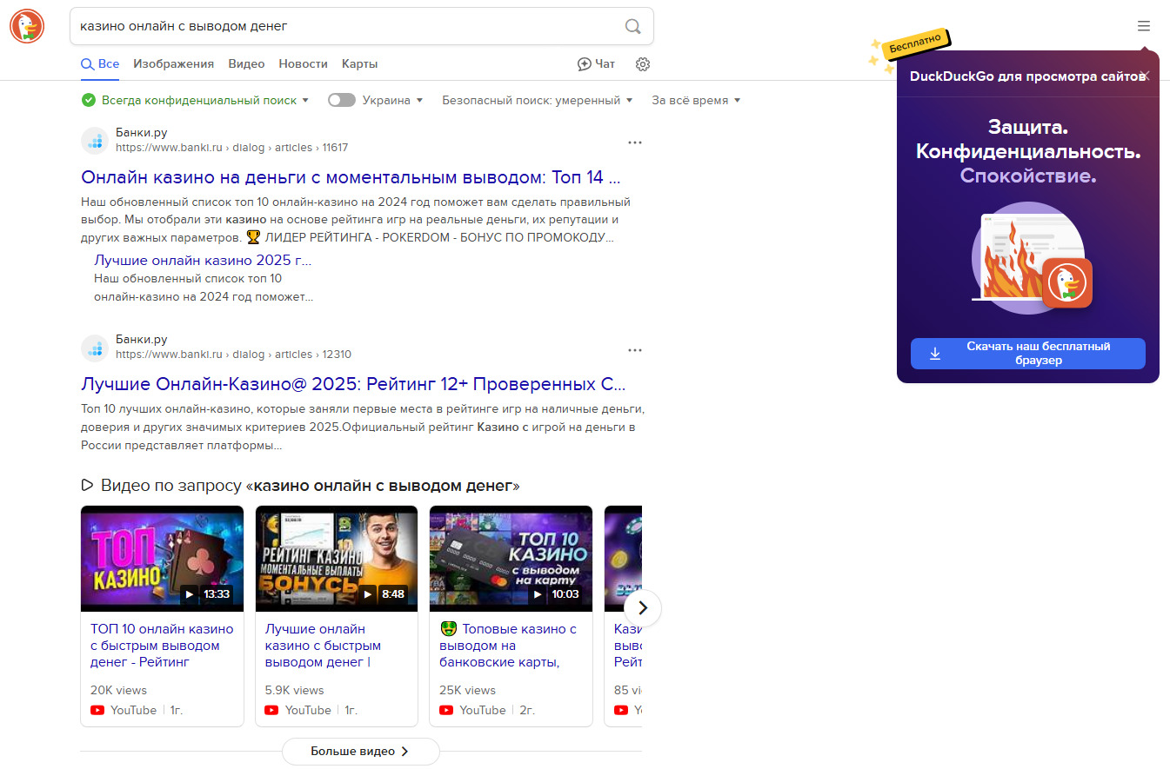Image resolution: width=1170 pixels, height=769 pixels.
Task: Toggle the Украина region switch
Action: (x=342, y=100)
